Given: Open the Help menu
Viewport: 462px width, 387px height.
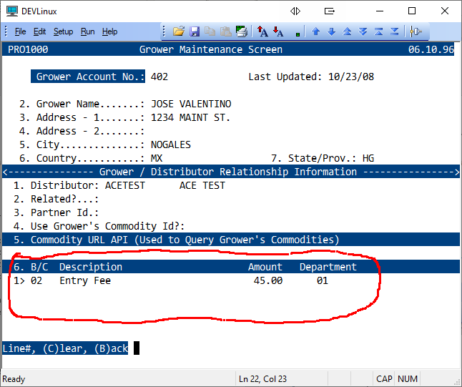Looking at the screenshot, I should pos(109,31).
